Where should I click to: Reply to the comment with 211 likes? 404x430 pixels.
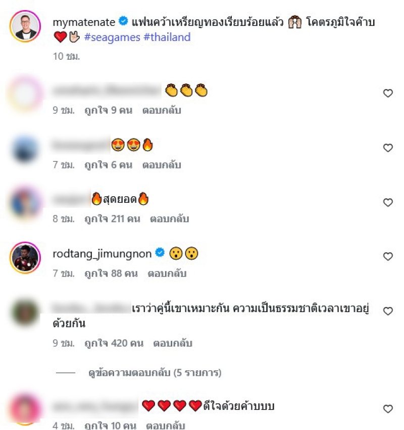[x=170, y=219]
